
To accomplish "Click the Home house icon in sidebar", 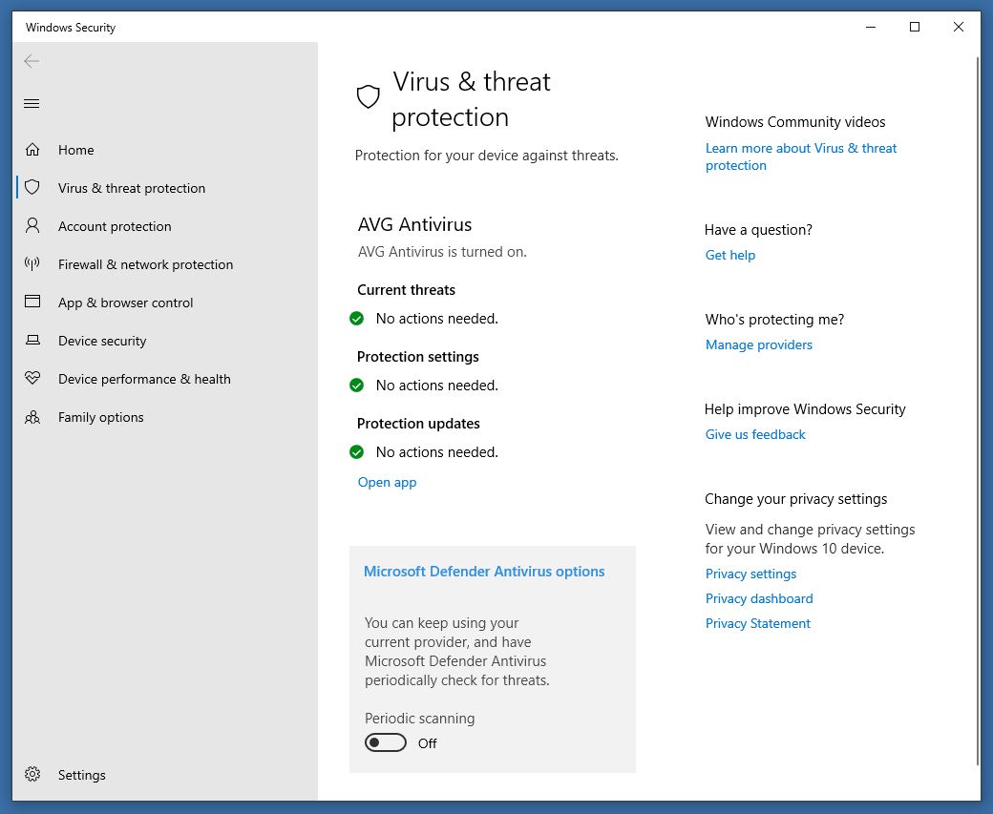I will tap(32, 150).
